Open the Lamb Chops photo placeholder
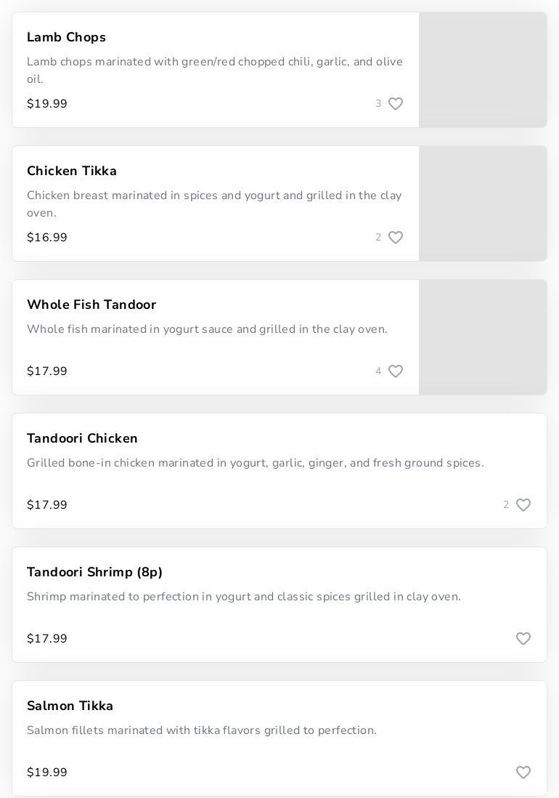This screenshot has width=559, height=798. (483, 70)
